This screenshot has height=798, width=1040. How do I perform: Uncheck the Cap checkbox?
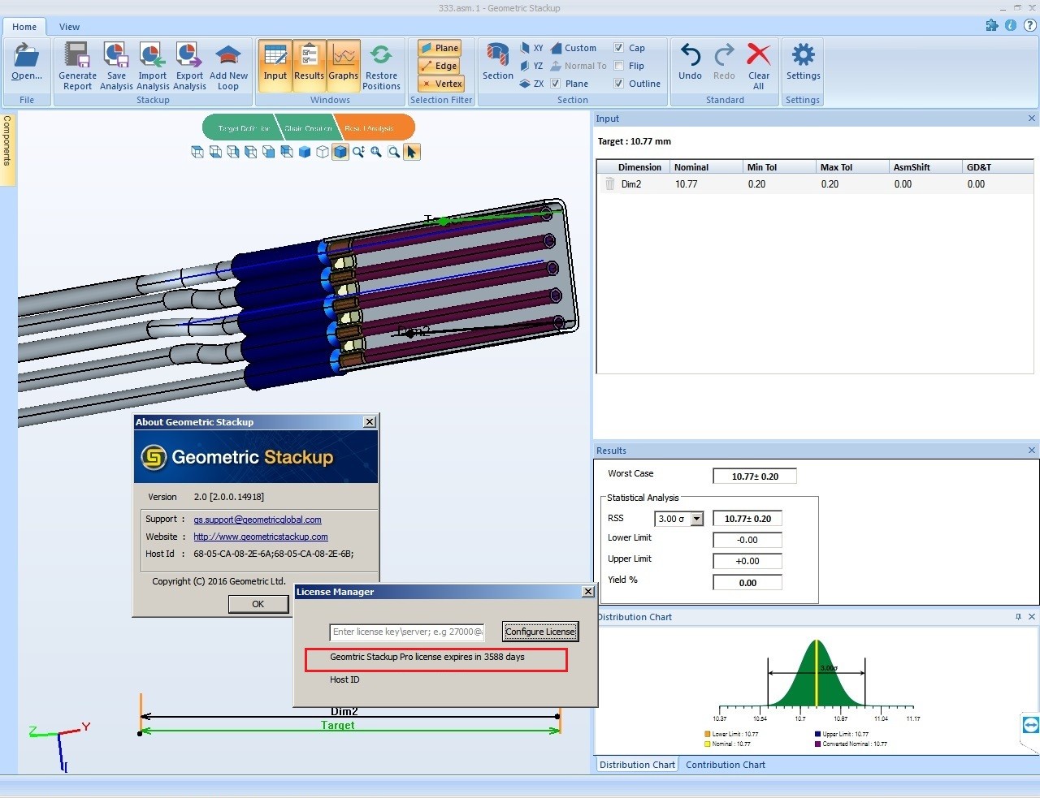click(619, 48)
